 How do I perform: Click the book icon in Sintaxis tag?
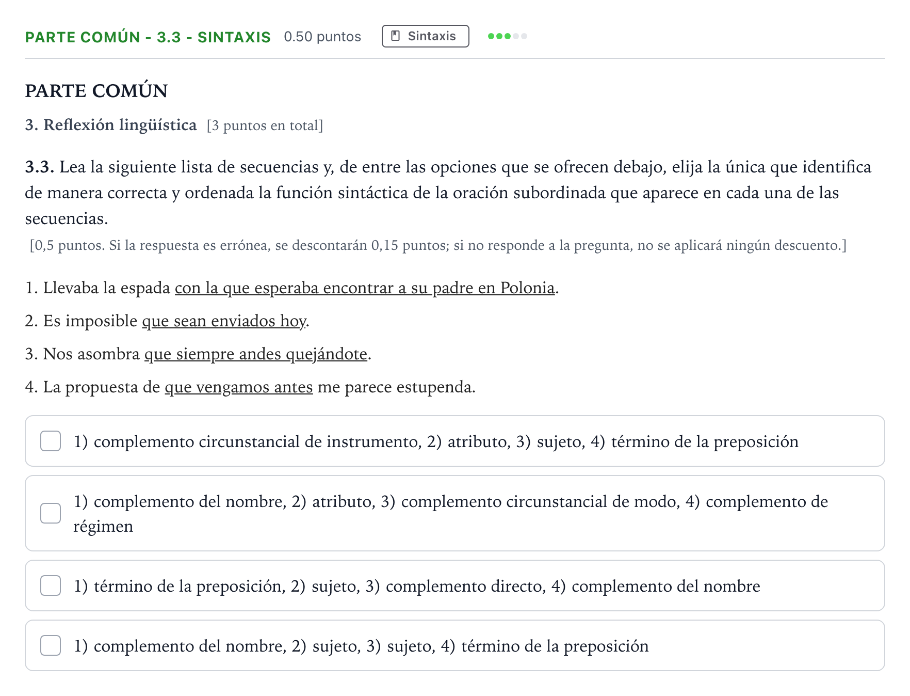pos(396,36)
